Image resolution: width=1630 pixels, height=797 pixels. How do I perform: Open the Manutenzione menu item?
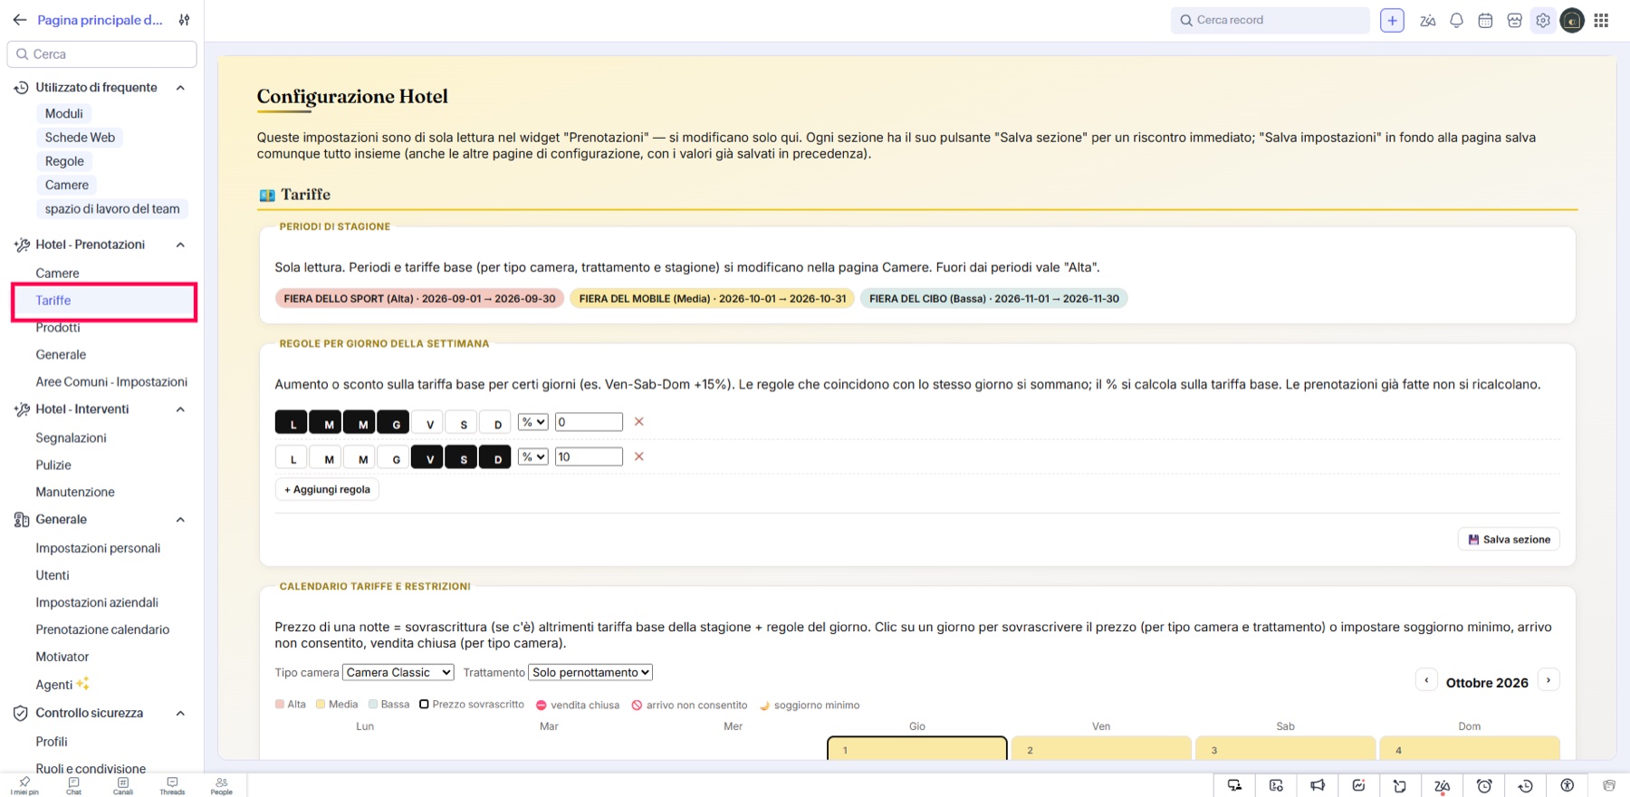tap(75, 492)
